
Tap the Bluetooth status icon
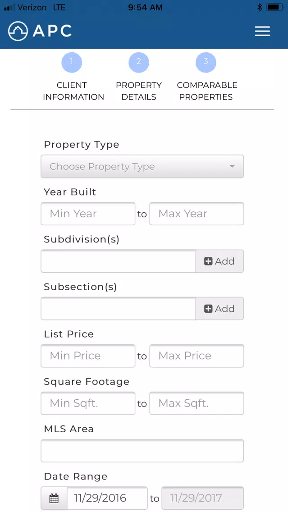(260, 8)
